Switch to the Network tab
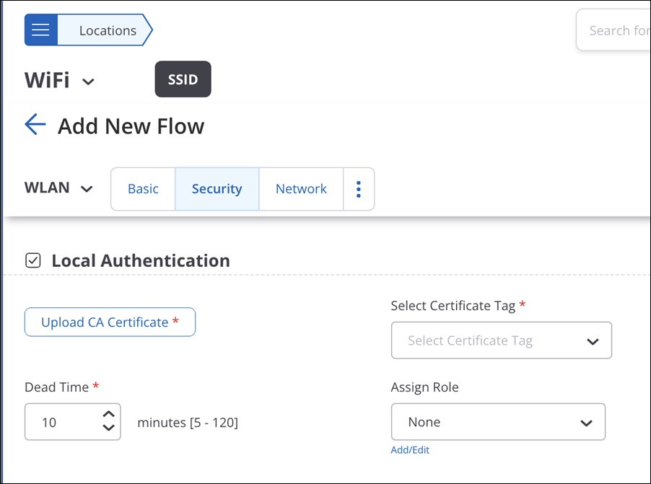651x484 pixels. pyautogui.click(x=301, y=189)
